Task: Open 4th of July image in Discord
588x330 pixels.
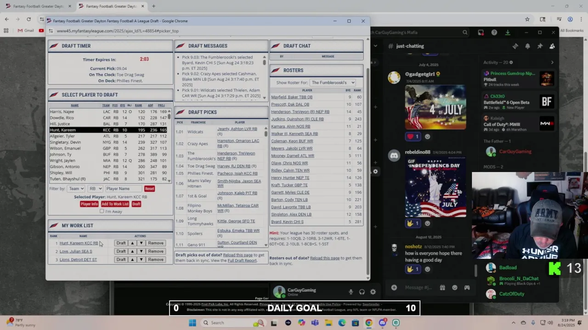Action: click(x=435, y=106)
